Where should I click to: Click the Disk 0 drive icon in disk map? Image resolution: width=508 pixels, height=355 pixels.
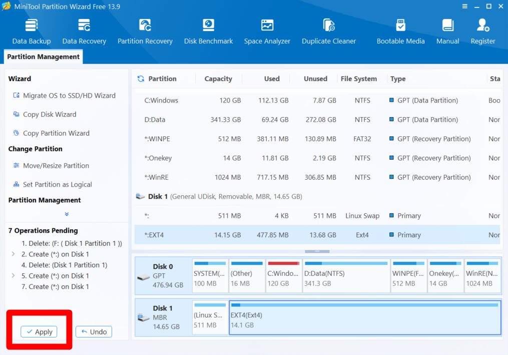[143, 277]
